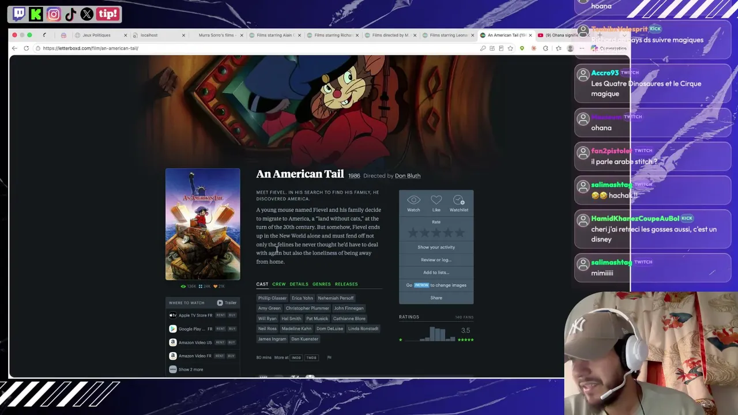Viewport: 738px width, 415px height.
Task: Open the RELEASES tab
Action: point(347,284)
